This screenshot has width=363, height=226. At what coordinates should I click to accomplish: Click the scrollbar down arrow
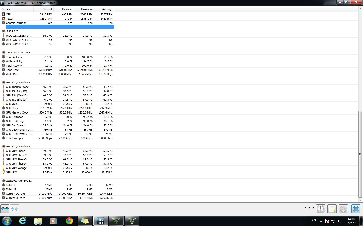point(360,200)
